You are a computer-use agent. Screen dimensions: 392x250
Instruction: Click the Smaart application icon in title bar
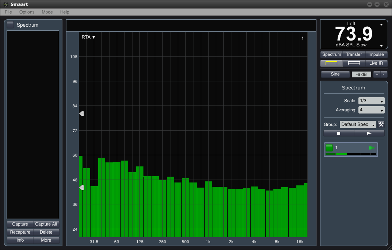coord(6,4)
